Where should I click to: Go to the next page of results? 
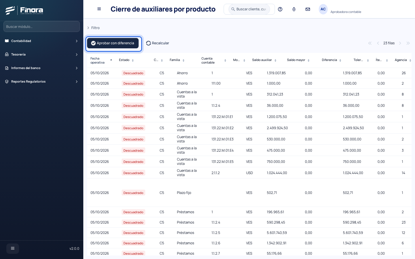tap(400, 43)
